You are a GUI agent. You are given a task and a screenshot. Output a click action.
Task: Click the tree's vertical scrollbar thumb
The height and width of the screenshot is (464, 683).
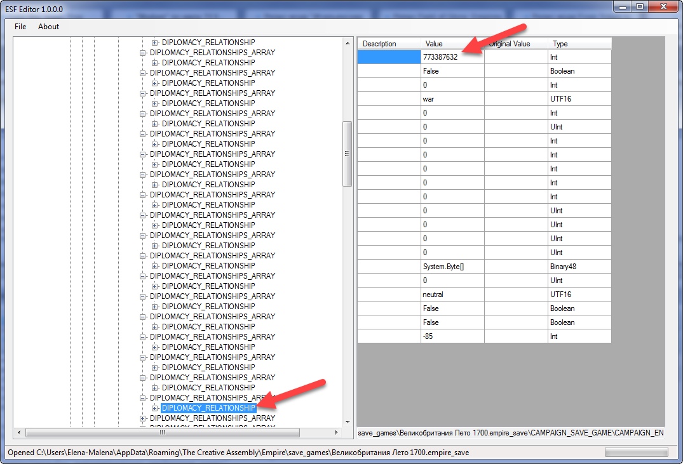(x=347, y=154)
